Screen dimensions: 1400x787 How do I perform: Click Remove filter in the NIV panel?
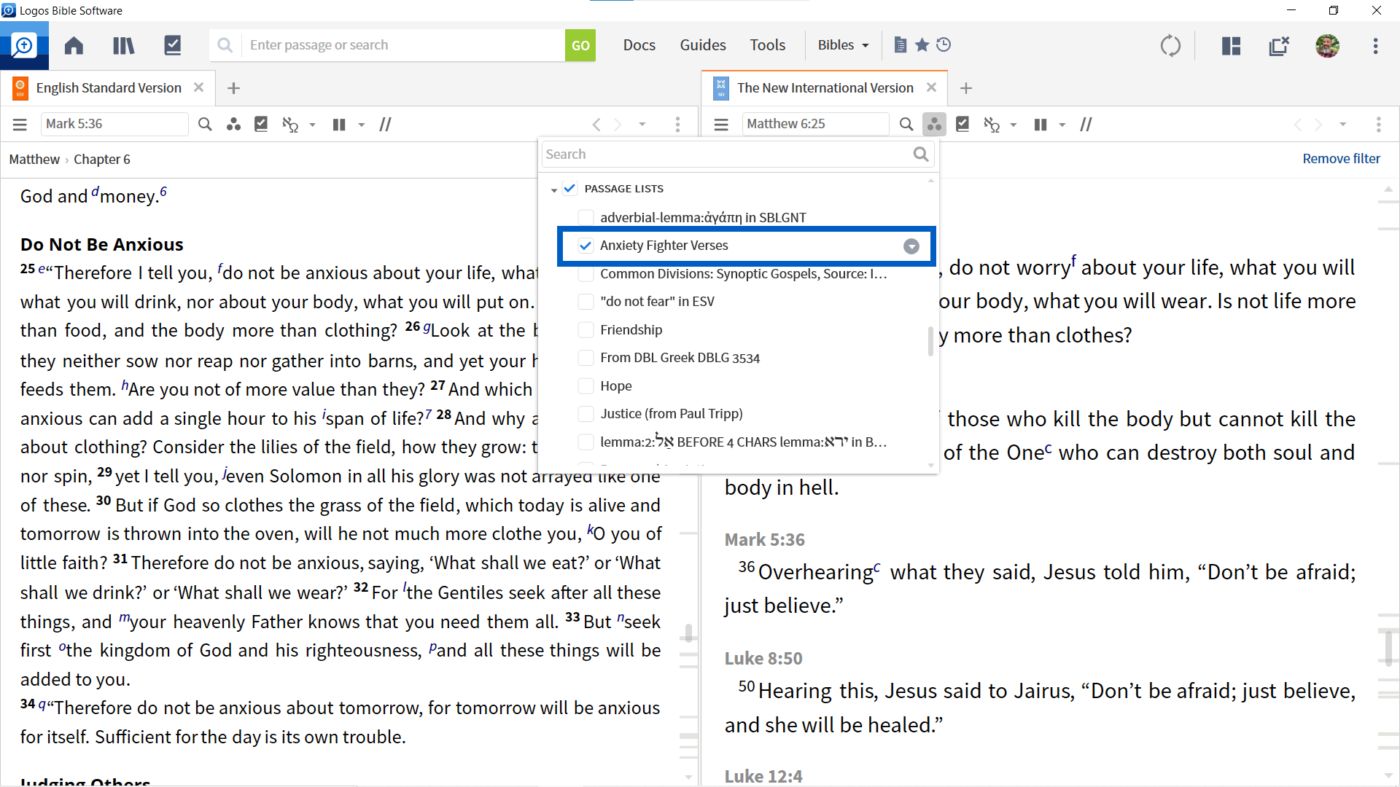click(x=1341, y=158)
